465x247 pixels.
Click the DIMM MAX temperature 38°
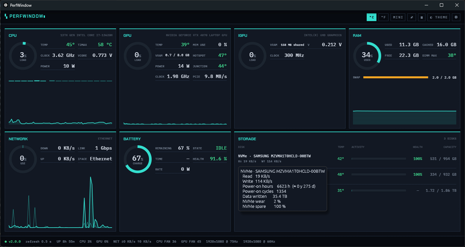tap(452, 56)
